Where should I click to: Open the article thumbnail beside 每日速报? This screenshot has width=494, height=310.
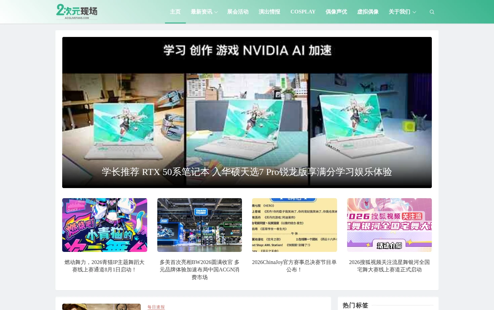[x=101, y=307]
